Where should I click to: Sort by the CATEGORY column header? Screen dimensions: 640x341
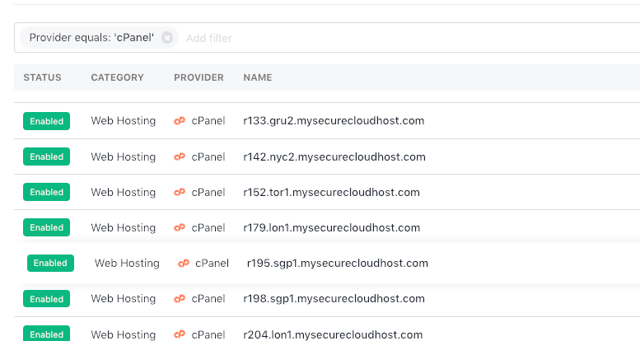117,77
